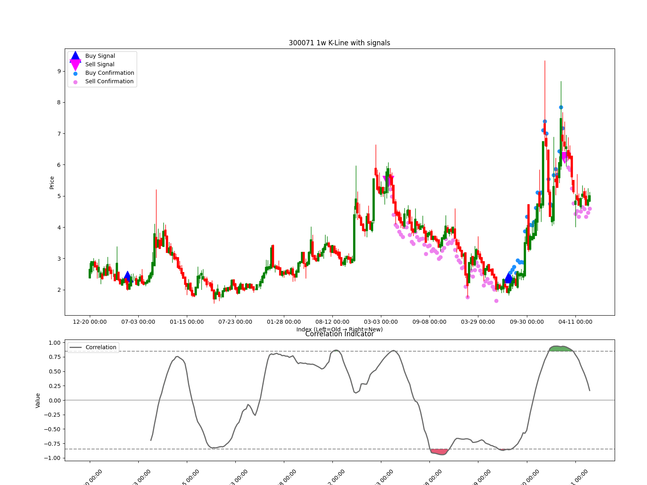Click the '04-11 00:00' x-axis tick label
Screen dimensions: 647x485
click(575, 322)
